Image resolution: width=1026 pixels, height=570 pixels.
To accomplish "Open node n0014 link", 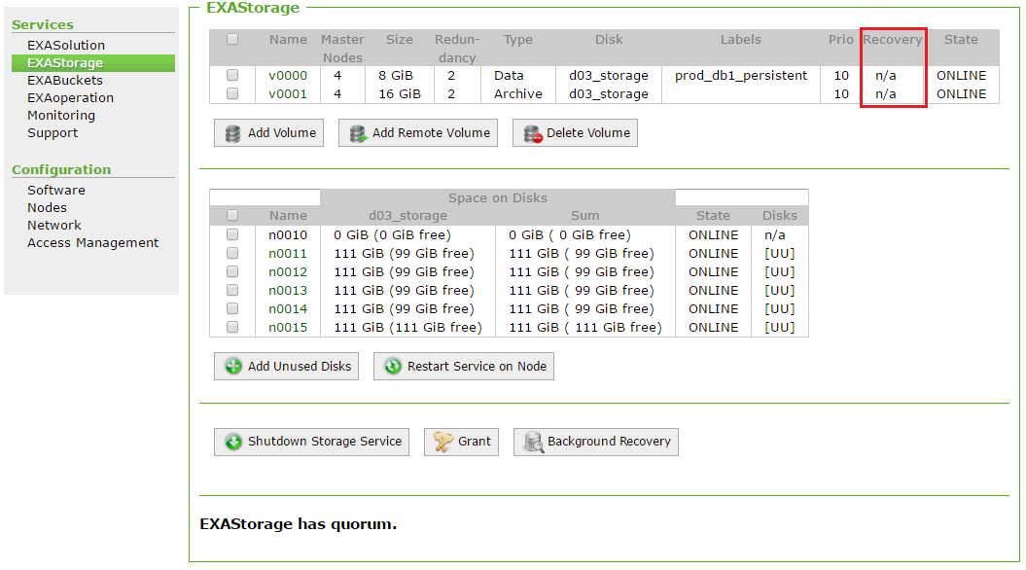I will 288,309.
